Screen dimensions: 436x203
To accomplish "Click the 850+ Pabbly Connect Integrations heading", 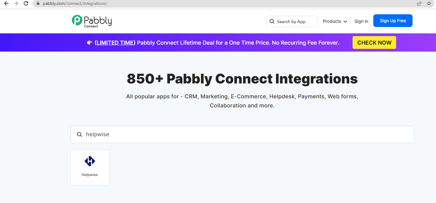I will 242,79.
